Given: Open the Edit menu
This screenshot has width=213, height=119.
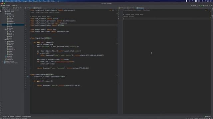Looking at the screenshot, I should 16,1.
